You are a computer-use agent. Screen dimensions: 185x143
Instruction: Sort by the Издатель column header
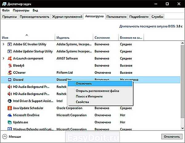74,37
